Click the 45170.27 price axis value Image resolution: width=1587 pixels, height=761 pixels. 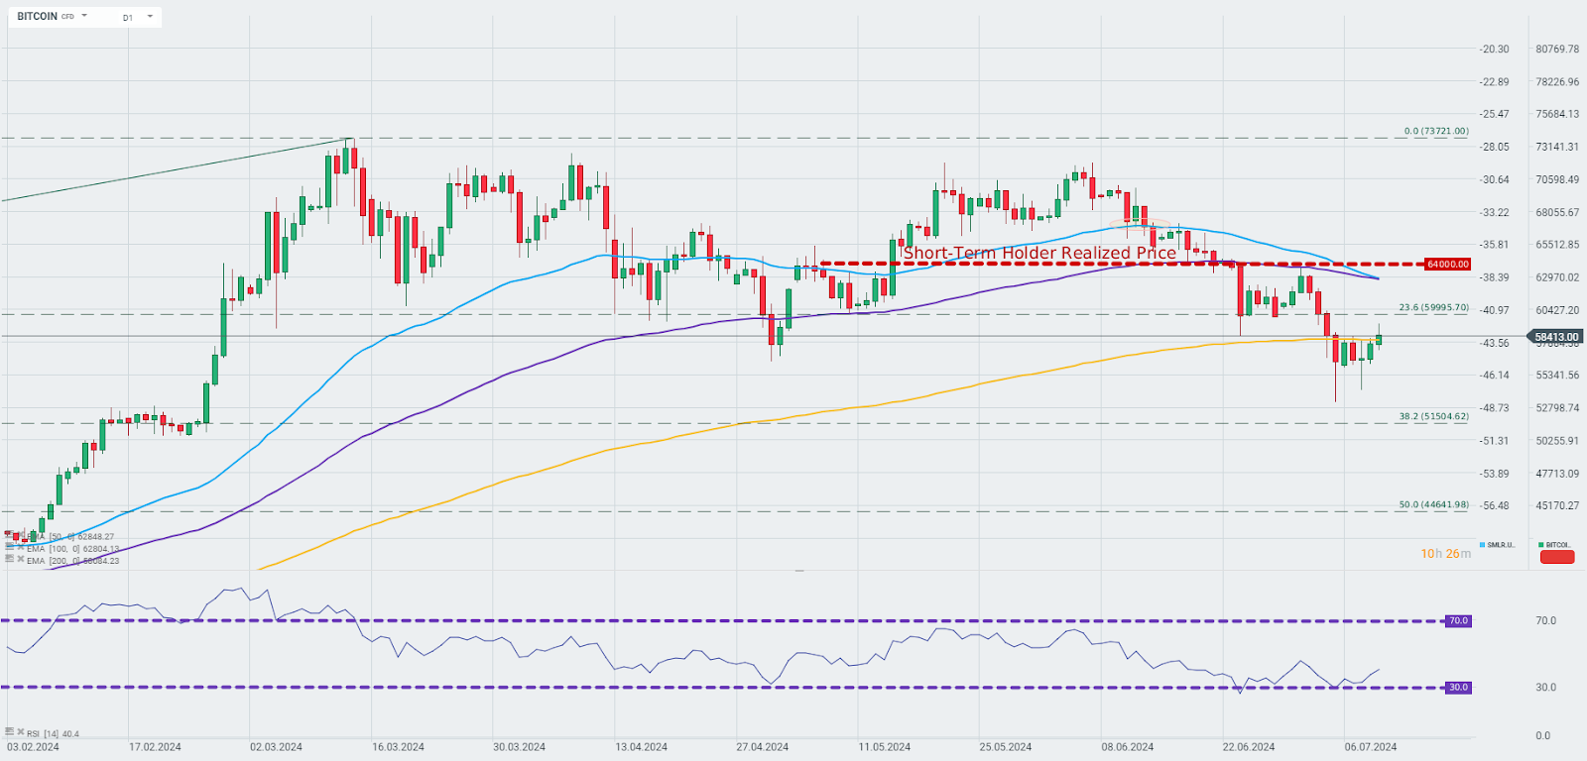pyautogui.click(x=1557, y=505)
